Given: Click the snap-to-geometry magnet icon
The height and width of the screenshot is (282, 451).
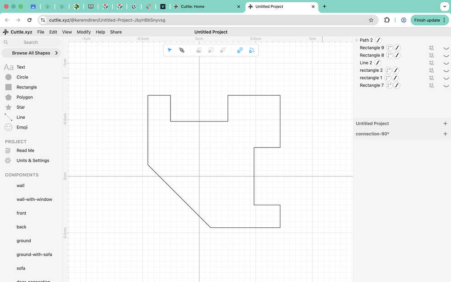Looking at the screenshot, I should pyautogui.click(x=252, y=50).
